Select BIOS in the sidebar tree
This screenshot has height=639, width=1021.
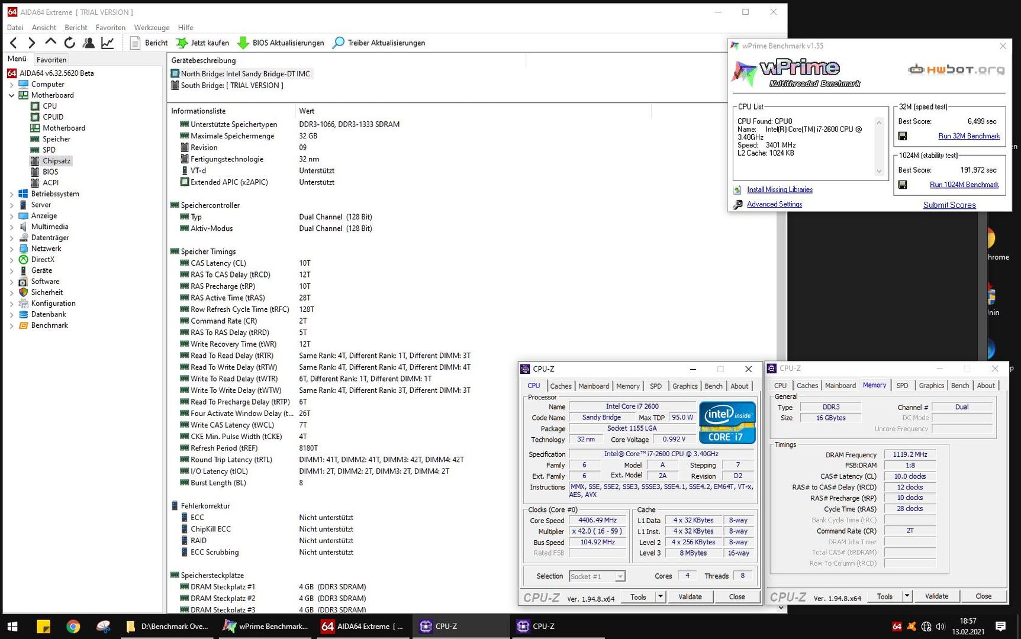coord(50,172)
